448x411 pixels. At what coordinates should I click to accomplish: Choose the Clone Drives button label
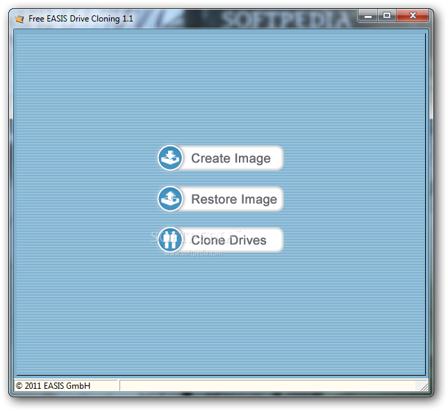click(229, 240)
